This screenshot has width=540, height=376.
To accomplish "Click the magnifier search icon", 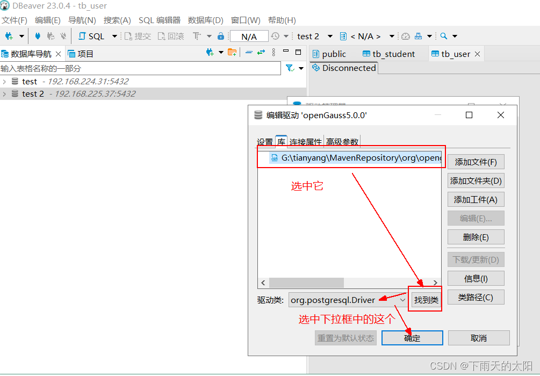I will coord(444,36).
